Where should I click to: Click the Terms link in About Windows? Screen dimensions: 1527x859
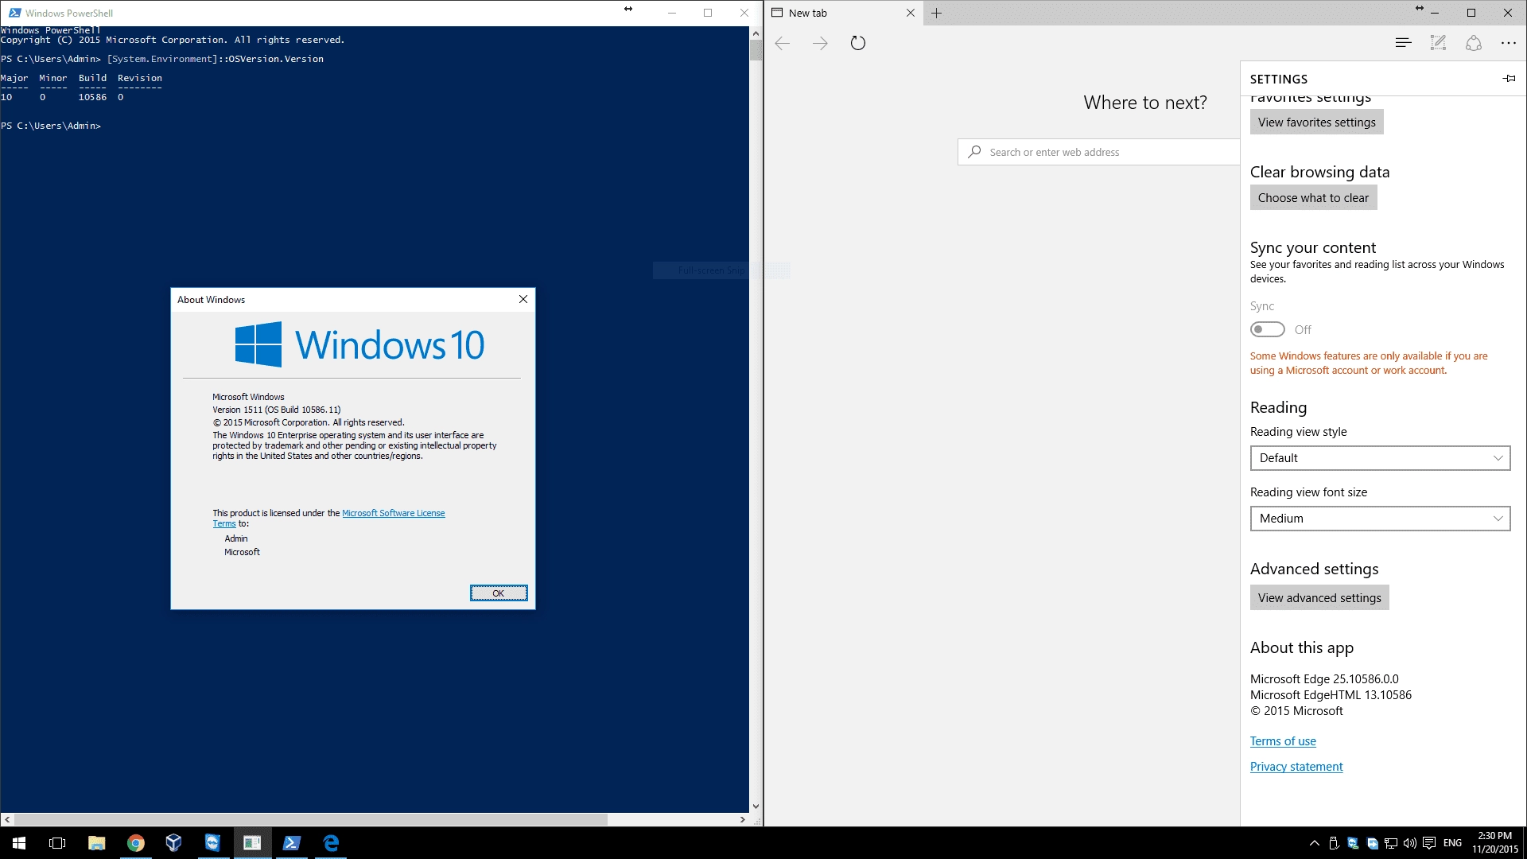click(224, 523)
